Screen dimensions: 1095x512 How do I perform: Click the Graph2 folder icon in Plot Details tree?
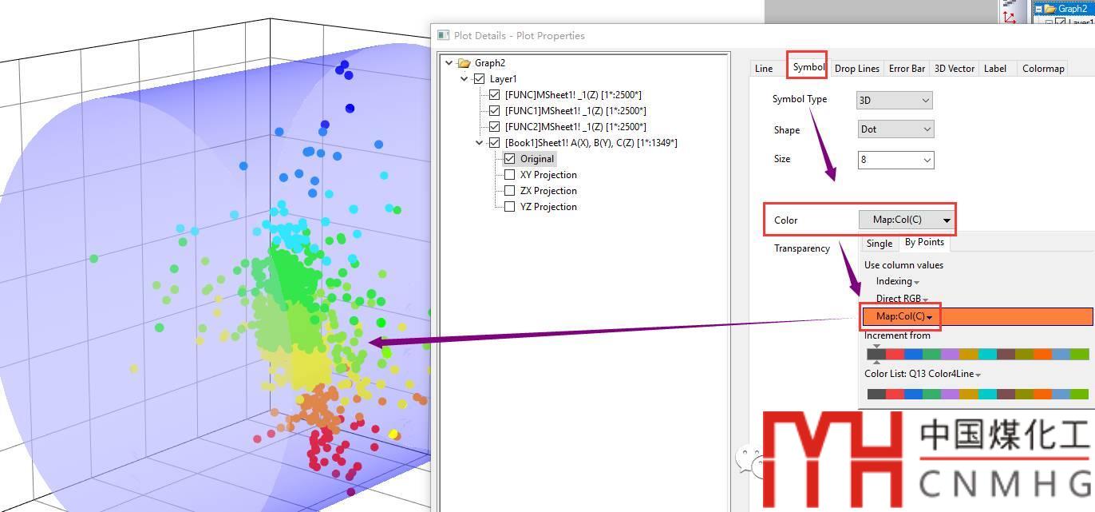[x=464, y=63]
